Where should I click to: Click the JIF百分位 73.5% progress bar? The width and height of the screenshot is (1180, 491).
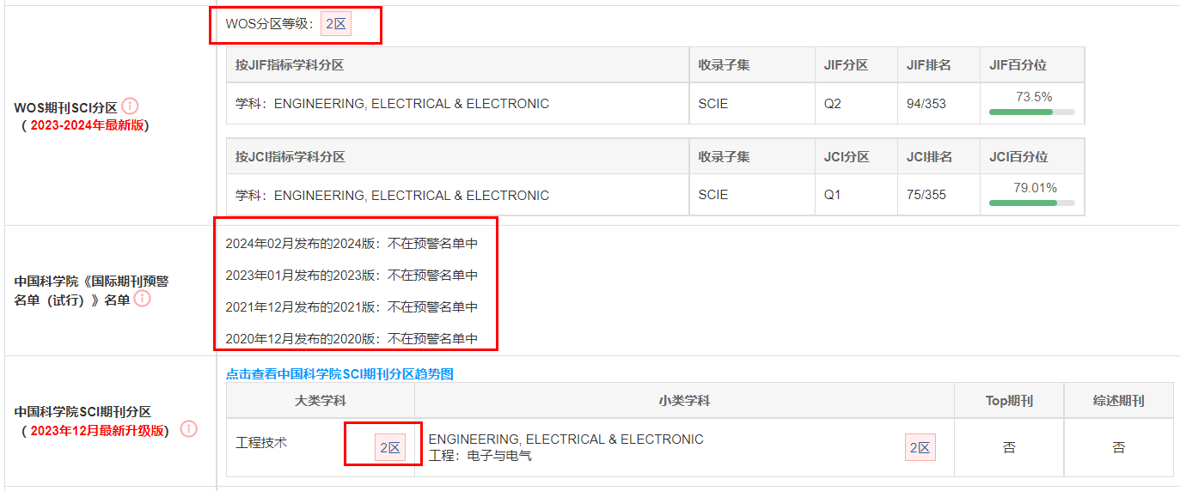(1031, 112)
